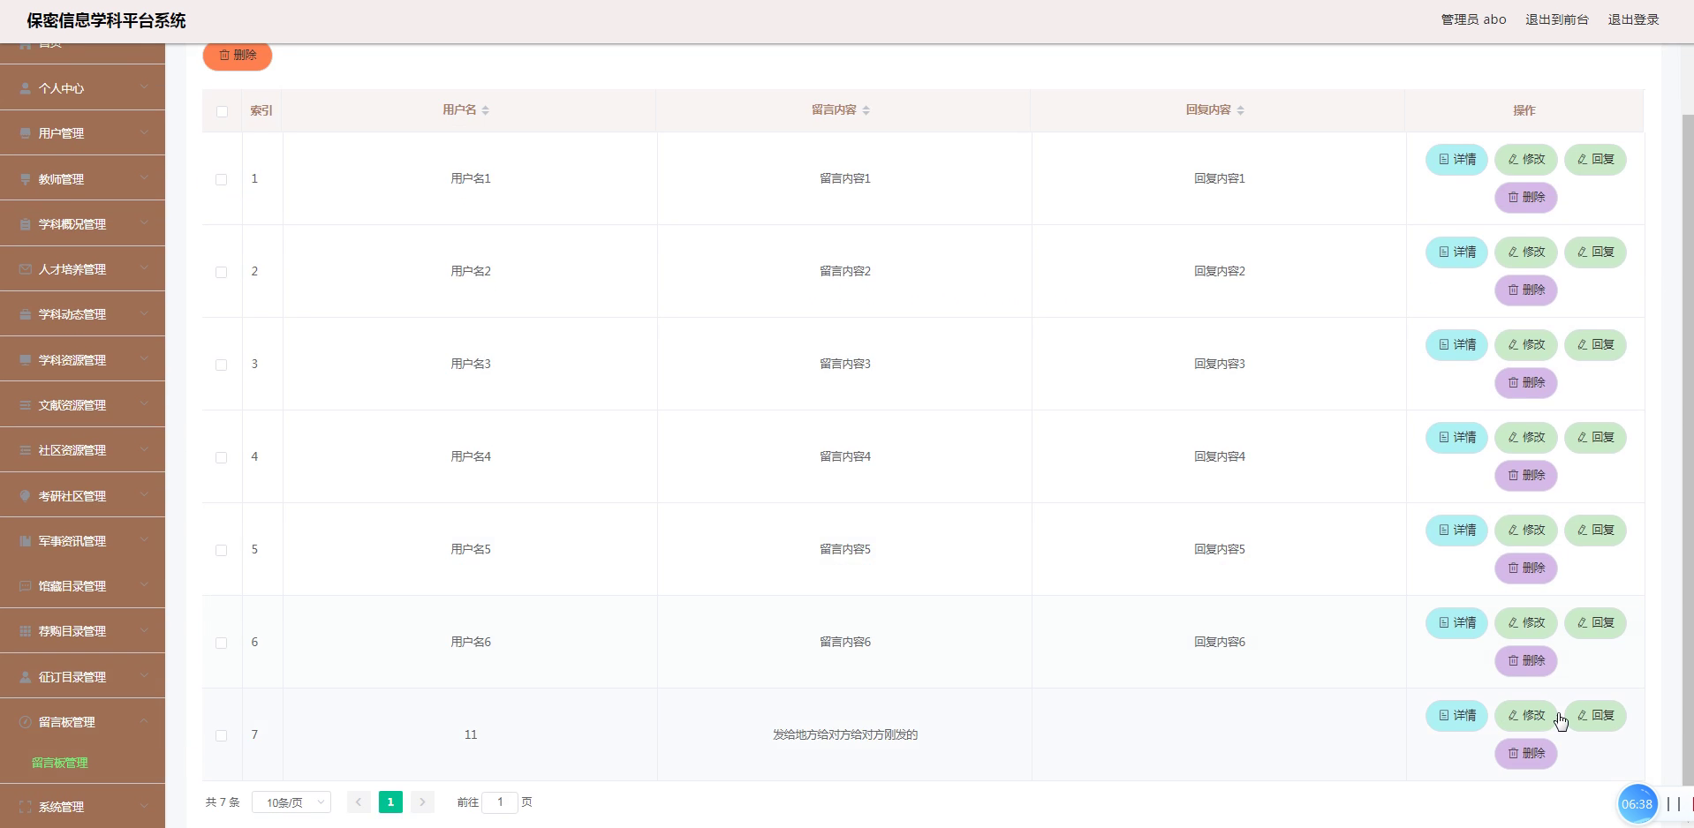This screenshot has height=828, width=1694.
Task: Open the 学科动态管理 menu item
Action: [82, 314]
